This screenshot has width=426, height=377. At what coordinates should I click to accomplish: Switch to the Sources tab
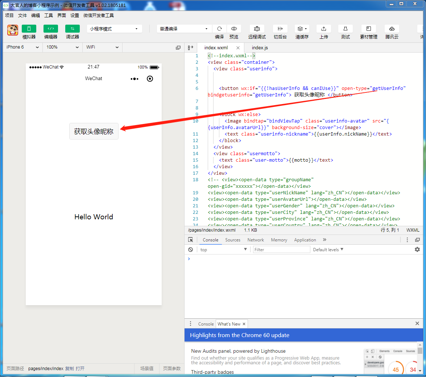tap(233, 240)
